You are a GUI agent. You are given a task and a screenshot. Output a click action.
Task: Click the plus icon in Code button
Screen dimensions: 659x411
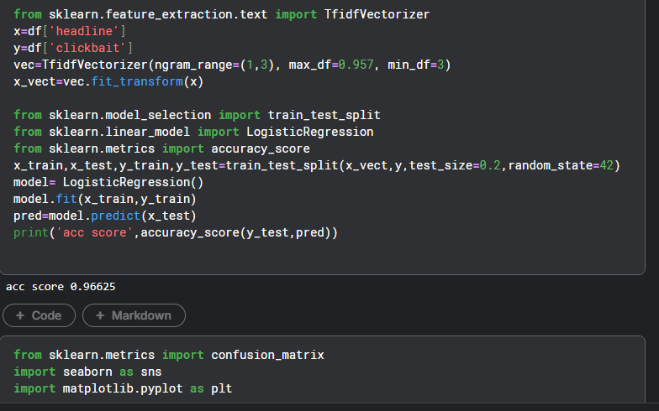20,315
